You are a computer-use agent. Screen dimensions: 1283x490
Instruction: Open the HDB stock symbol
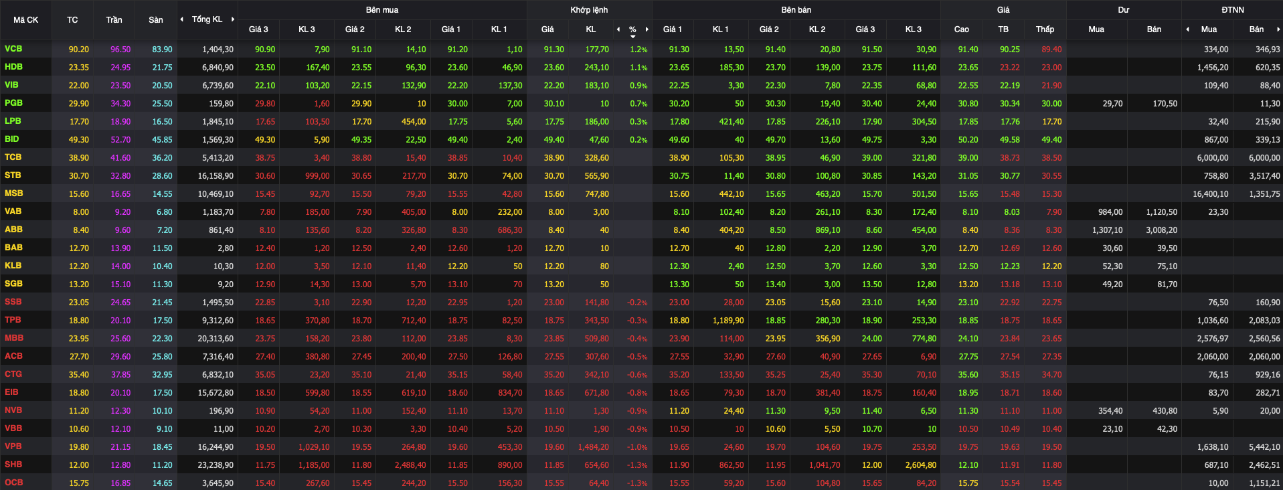point(13,67)
